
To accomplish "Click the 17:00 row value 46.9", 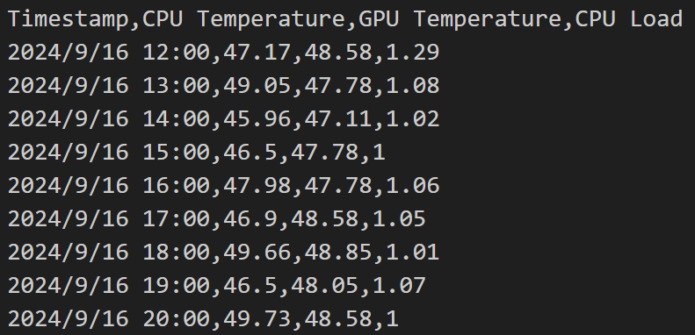I will tap(250, 219).
